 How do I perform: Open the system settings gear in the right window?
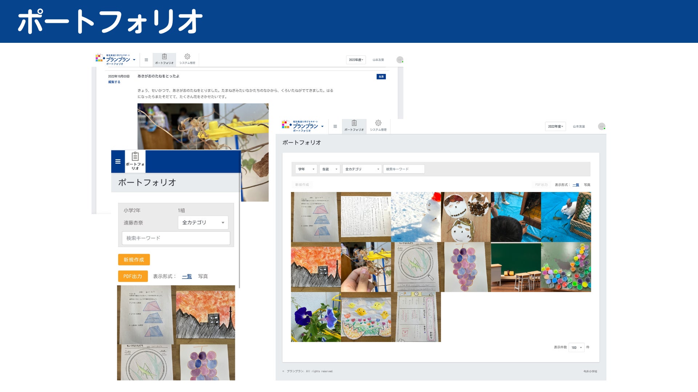378,125
